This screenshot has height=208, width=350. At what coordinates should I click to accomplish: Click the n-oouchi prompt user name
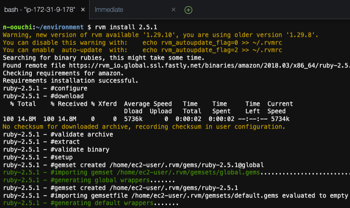click(x=17, y=27)
